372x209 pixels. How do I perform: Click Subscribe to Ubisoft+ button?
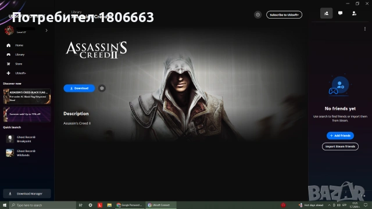[284, 15]
